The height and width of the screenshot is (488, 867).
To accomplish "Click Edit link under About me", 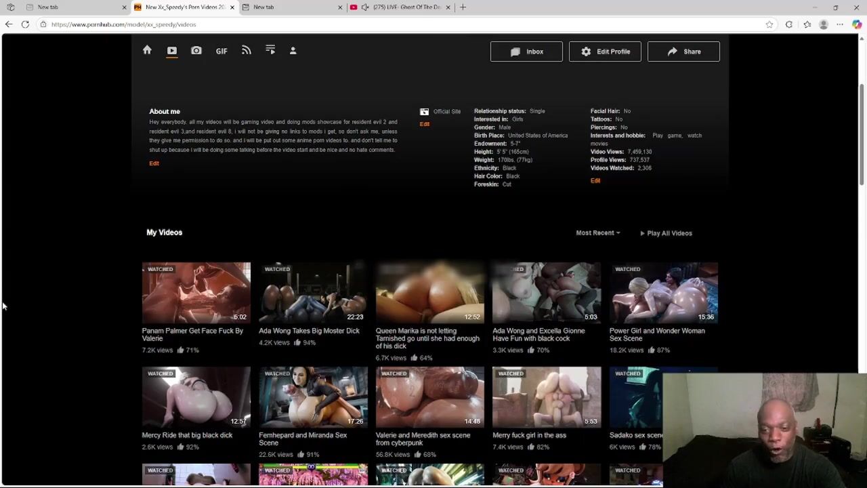I will click(x=154, y=163).
